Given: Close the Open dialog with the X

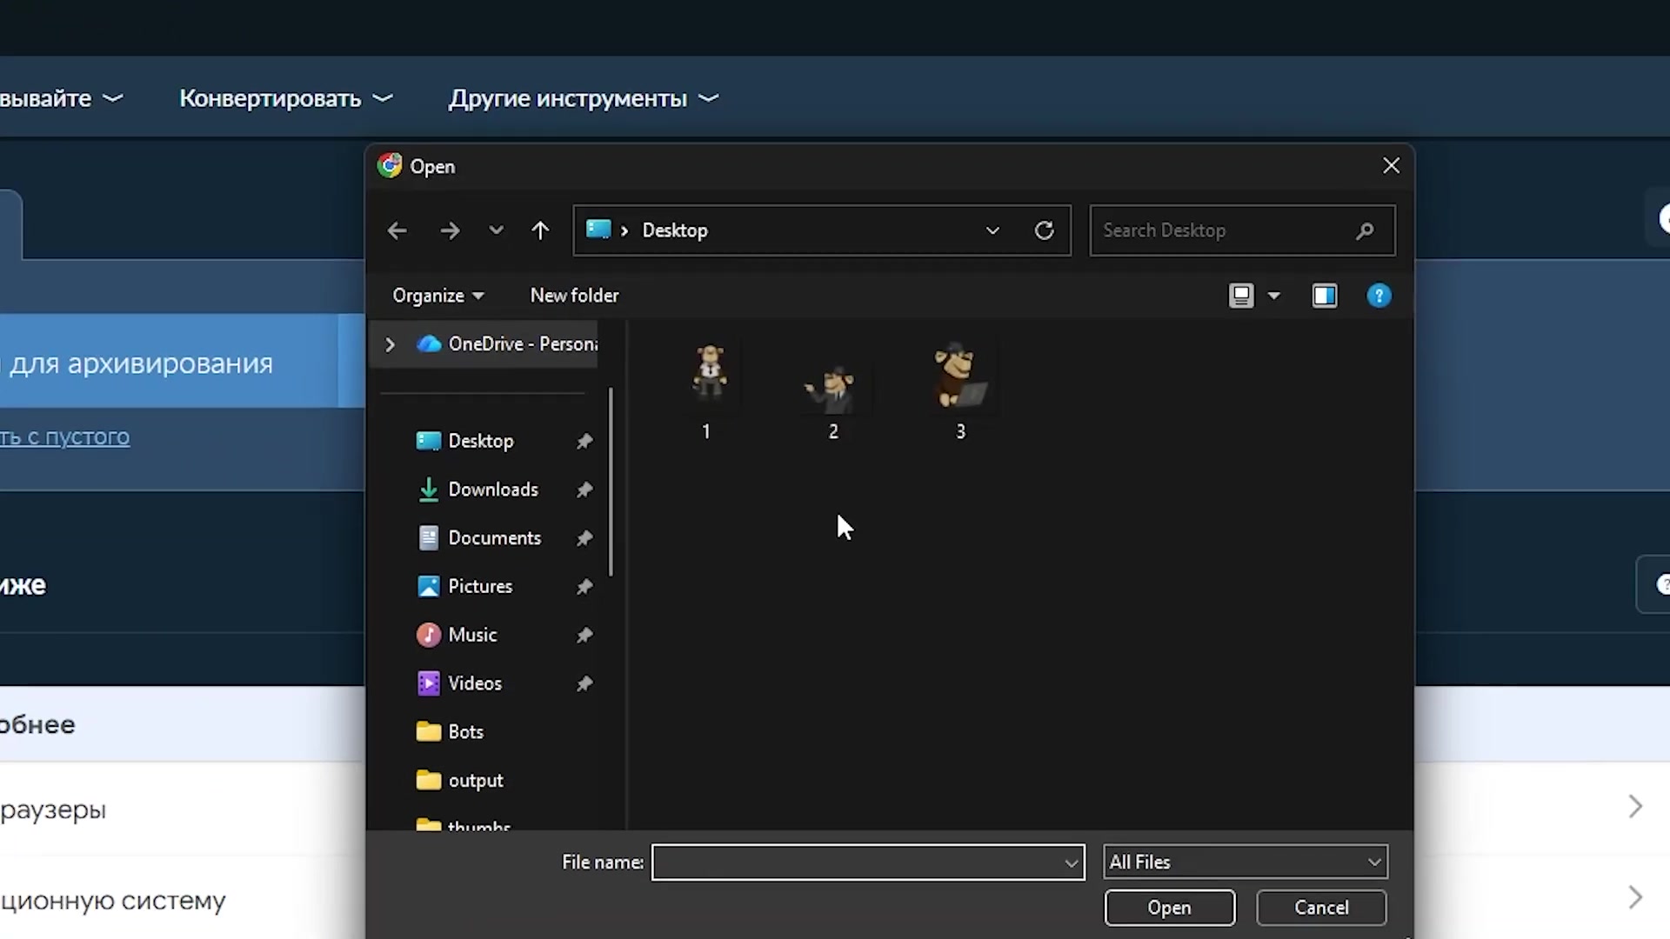Looking at the screenshot, I should pyautogui.click(x=1392, y=166).
